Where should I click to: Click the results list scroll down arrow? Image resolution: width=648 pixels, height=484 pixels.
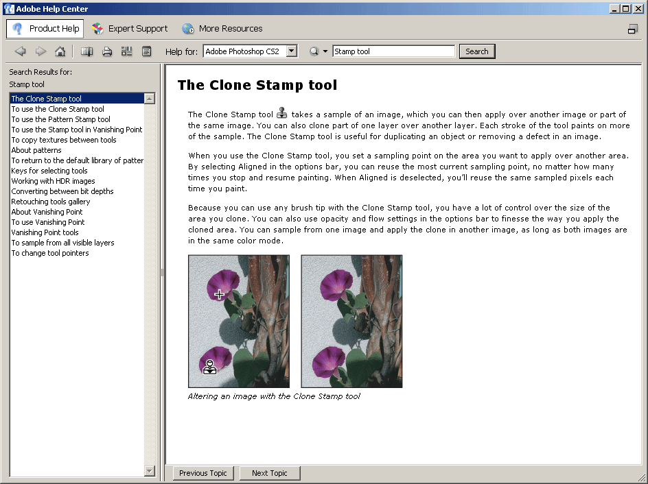(150, 471)
